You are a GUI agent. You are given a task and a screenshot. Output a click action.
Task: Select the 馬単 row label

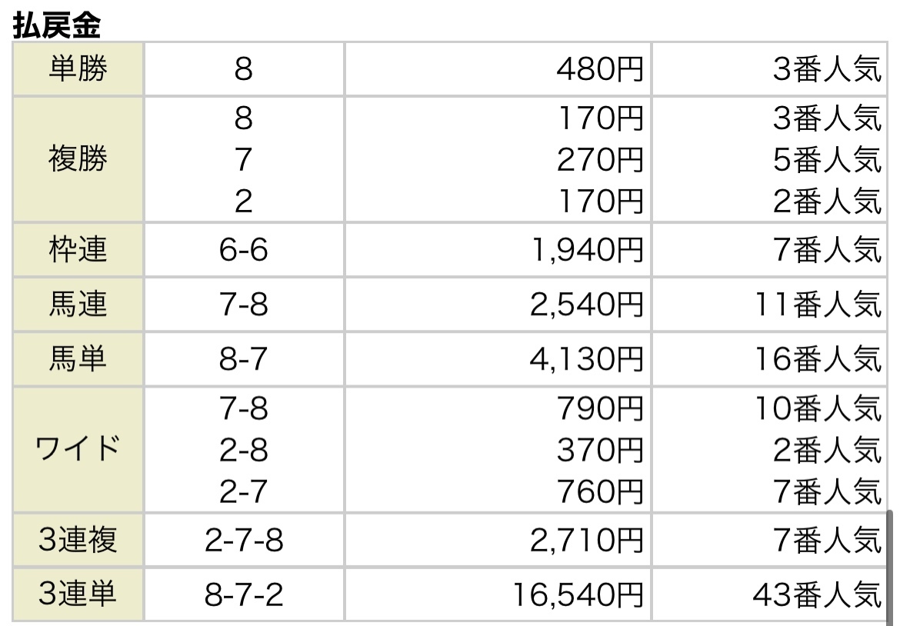coord(78,358)
